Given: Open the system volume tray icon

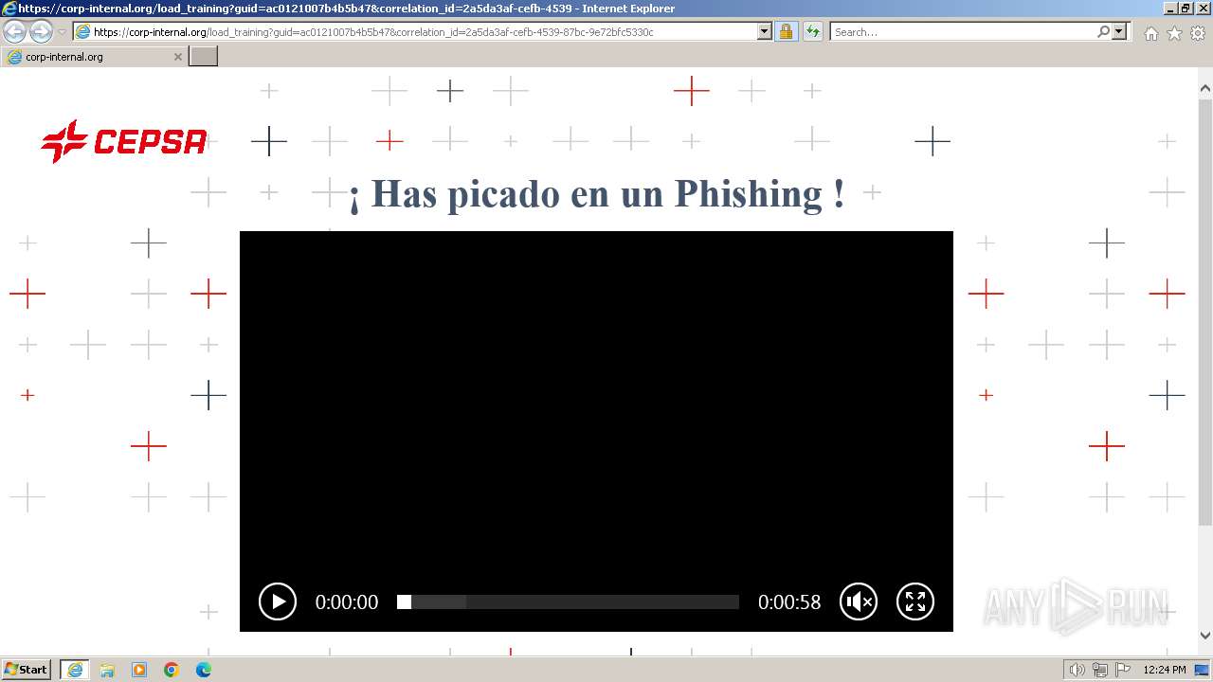Looking at the screenshot, I should click(1077, 670).
